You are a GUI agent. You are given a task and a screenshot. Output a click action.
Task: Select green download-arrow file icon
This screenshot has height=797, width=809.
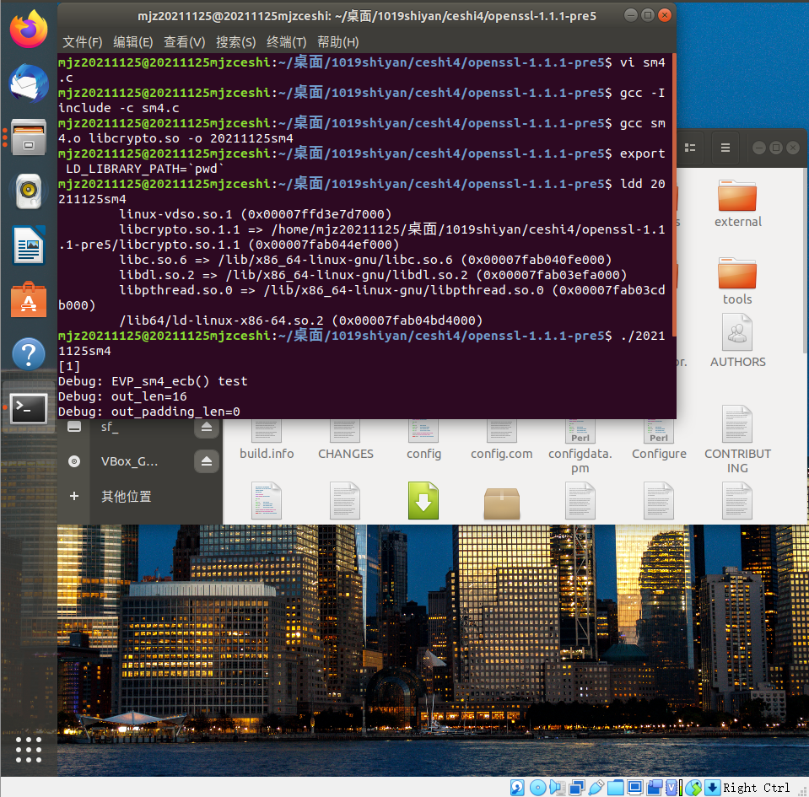[x=423, y=500]
